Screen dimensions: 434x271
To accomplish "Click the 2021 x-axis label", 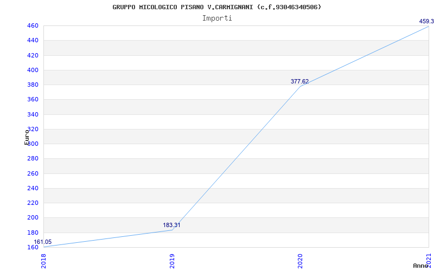I will [429, 260].
